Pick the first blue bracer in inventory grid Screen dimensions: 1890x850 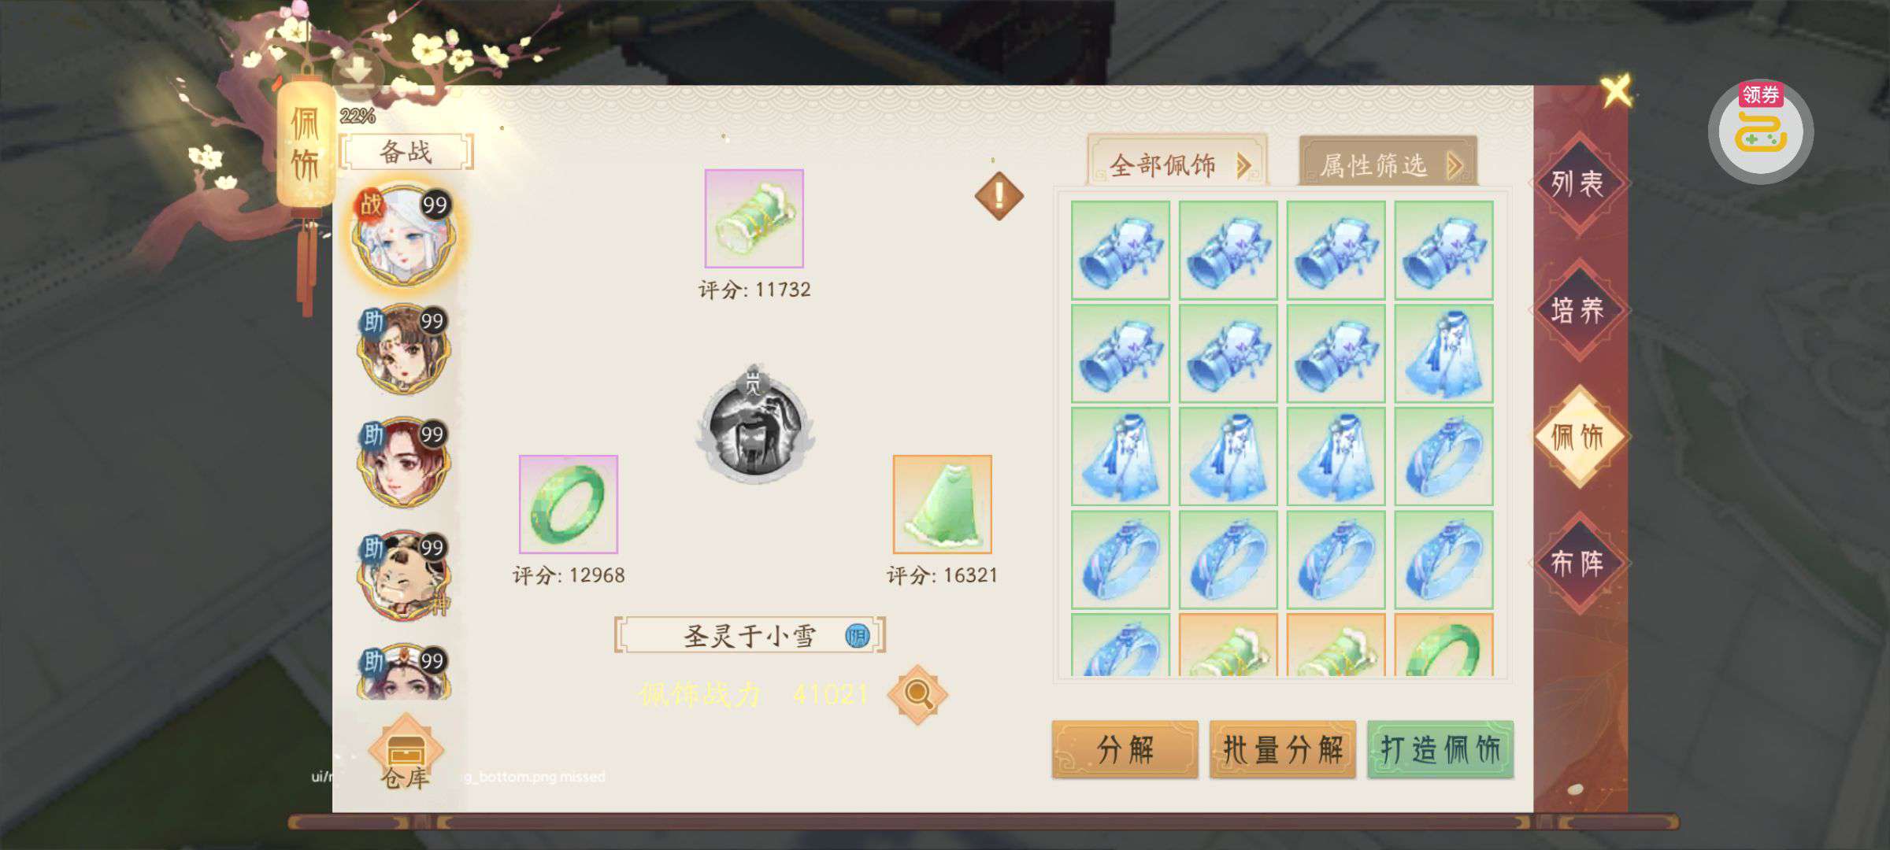(x=1120, y=249)
